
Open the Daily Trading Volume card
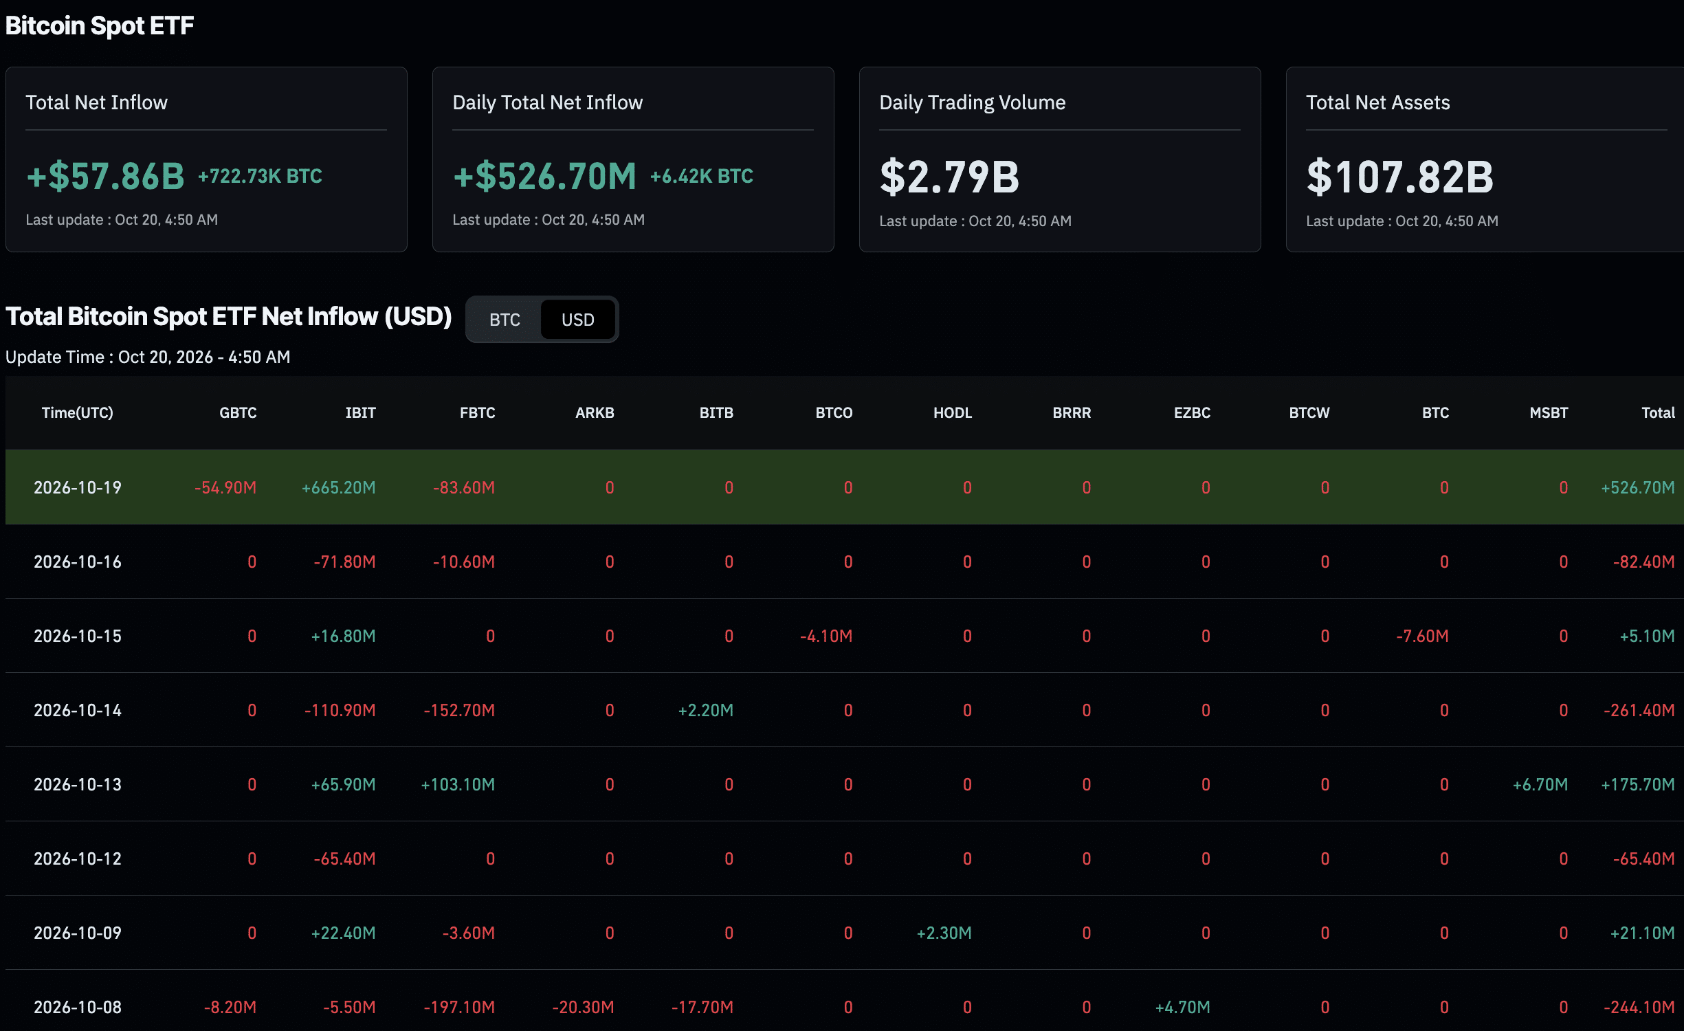click(x=1060, y=159)
